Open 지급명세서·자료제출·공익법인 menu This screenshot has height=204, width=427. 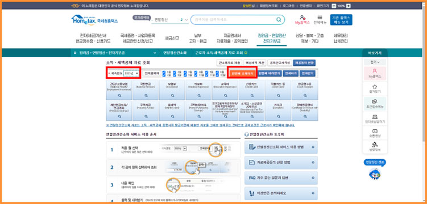[232, 39]
